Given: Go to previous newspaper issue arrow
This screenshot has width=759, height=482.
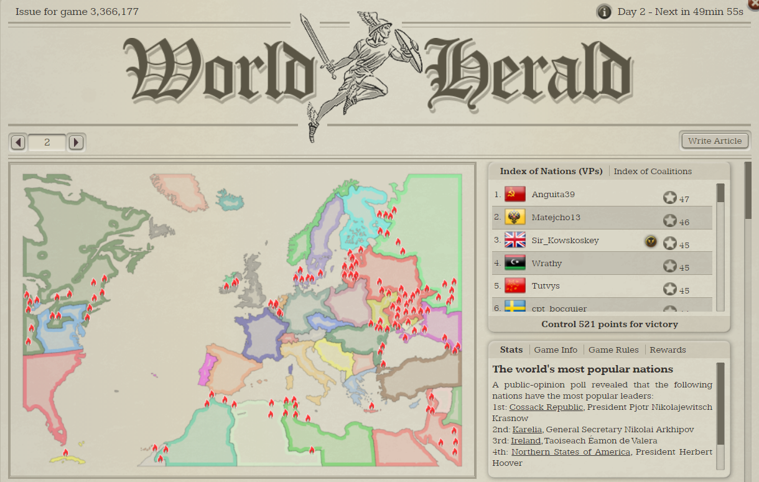Looking at the screenshot, I should point(19,142).
